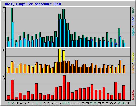
Task: Click the red KBytes bar for day 13
Action: click(56, 93)
